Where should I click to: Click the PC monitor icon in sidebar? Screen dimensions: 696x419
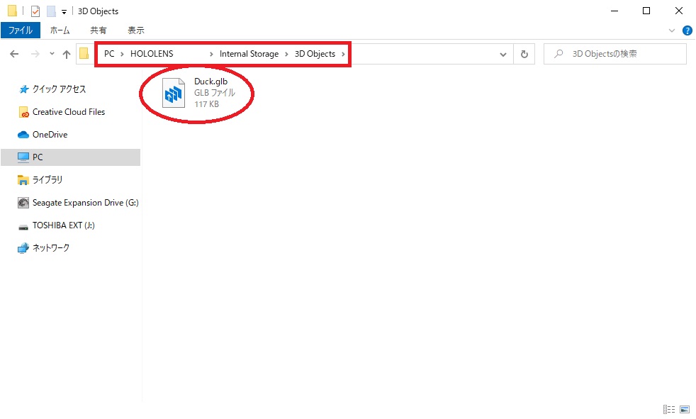tap(23, 157)
